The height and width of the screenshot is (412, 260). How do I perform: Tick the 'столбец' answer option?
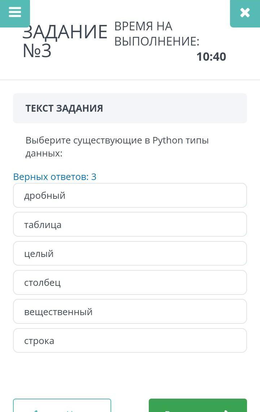tap(130, 283)
